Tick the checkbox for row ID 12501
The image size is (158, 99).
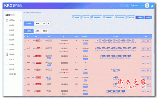(25, 70)
